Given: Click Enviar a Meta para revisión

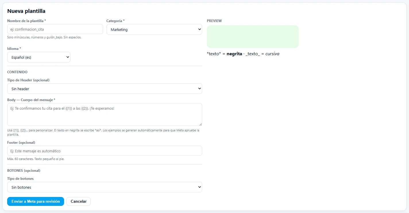Looking at the screenshot, I should pos(36,201).
